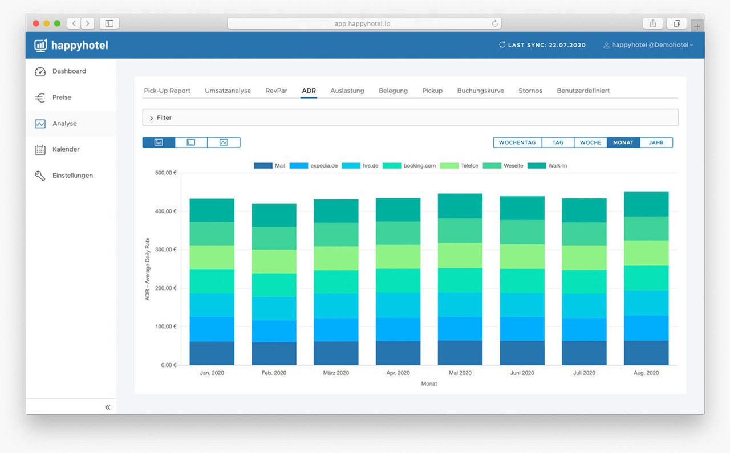
Task: Switch to the RevPar tab
Action: (x=276, y=91)
